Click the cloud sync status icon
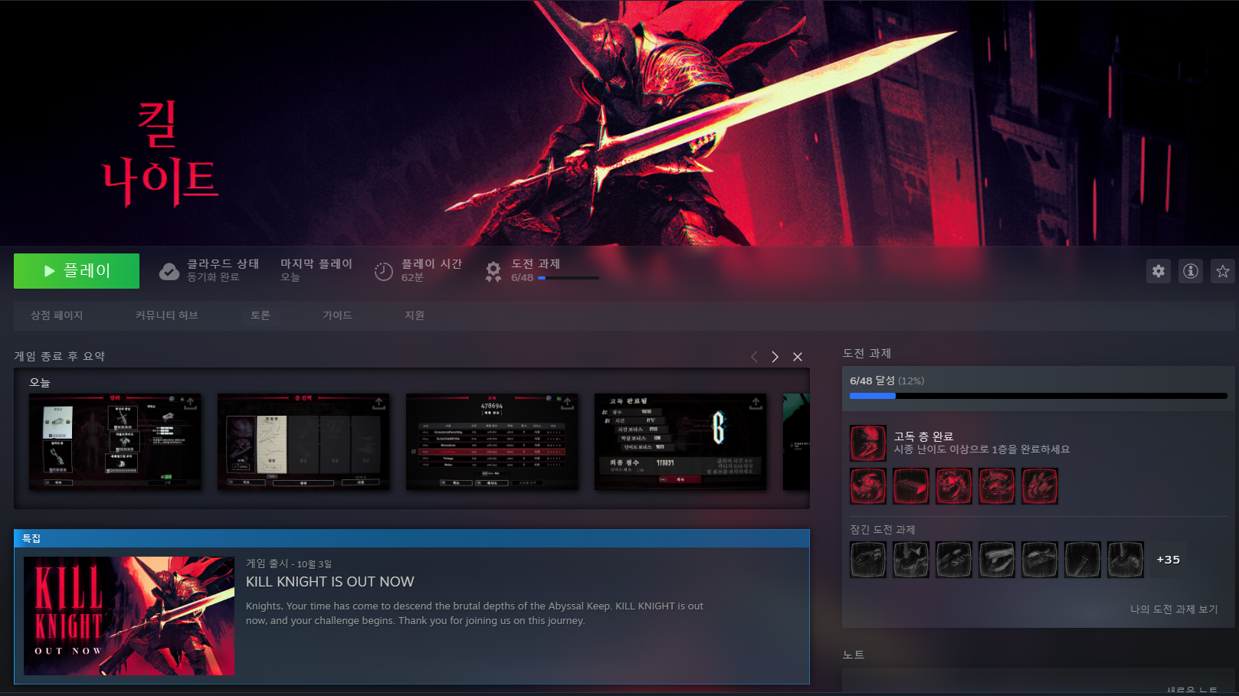Viewport: 1239px width, 696px height. point(169,271)
